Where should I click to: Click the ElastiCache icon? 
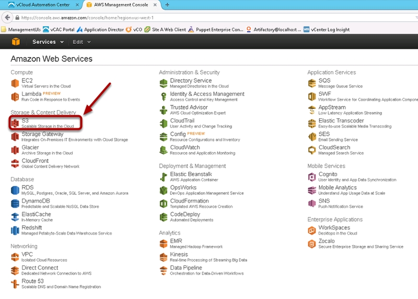(15, 217)
